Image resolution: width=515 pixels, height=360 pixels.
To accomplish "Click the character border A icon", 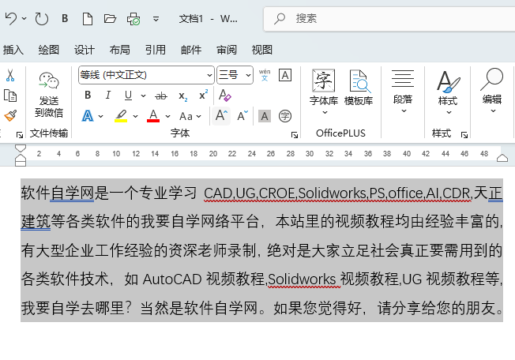I will [x=285, y=75].
